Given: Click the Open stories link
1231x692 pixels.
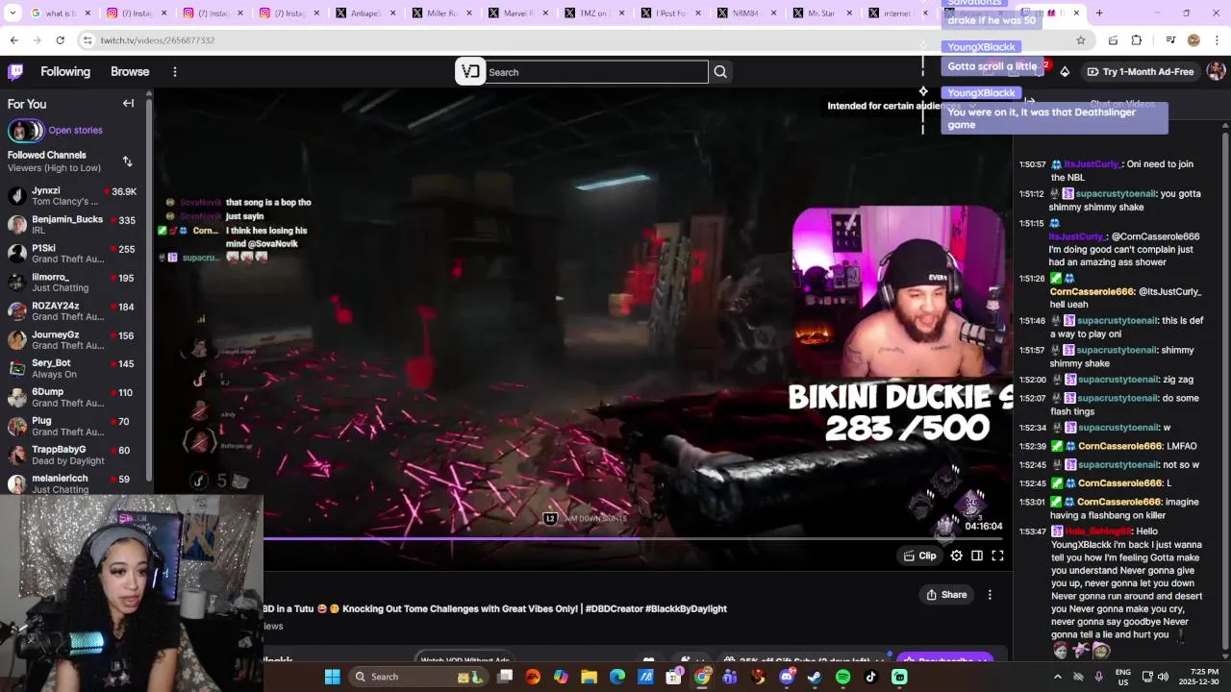Looking at the screenshot, I should [75, 131].
